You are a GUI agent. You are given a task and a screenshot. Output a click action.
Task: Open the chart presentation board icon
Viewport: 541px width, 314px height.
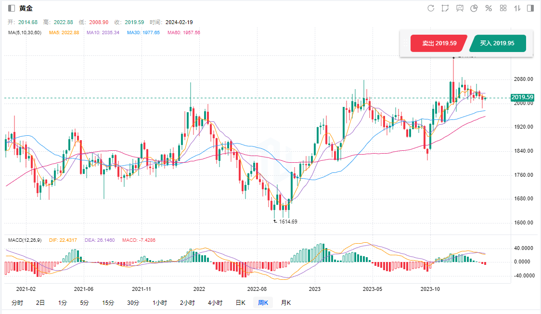[x=460, y=8]
